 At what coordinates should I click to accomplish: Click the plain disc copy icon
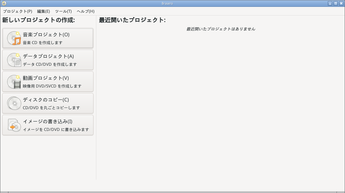pos(14,103)
